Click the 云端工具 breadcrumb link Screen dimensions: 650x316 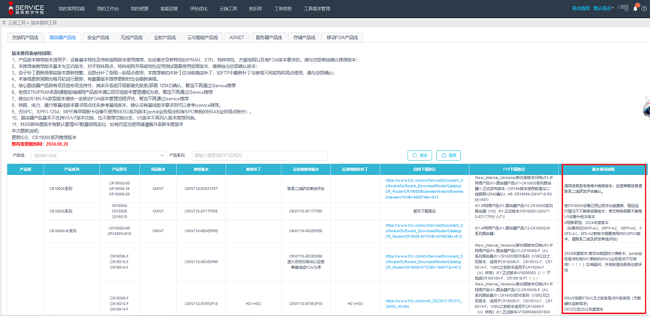coord(17,23)
